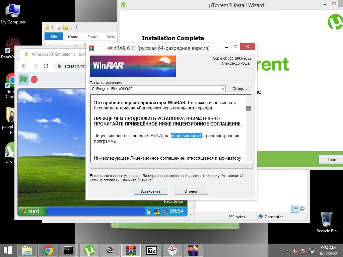343x257 pixels.
Task: Open the View tab in Explorer ribbon
Action: coord(111,37)
